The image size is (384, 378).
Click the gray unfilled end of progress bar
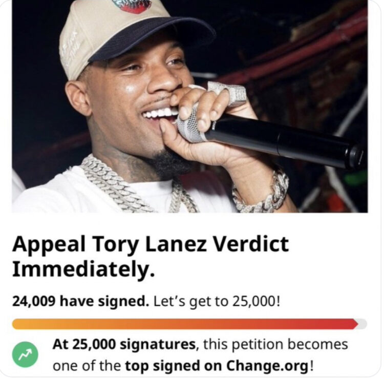coord(362,324)
